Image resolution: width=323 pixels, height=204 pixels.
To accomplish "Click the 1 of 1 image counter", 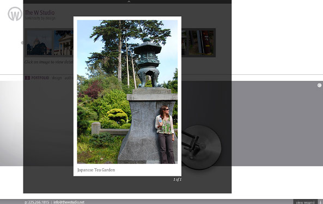I will click(178, 180).
